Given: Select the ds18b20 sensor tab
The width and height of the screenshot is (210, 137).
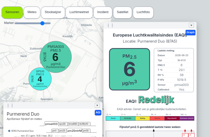Looking at the screenshot, I should click(x=84, y=124).
